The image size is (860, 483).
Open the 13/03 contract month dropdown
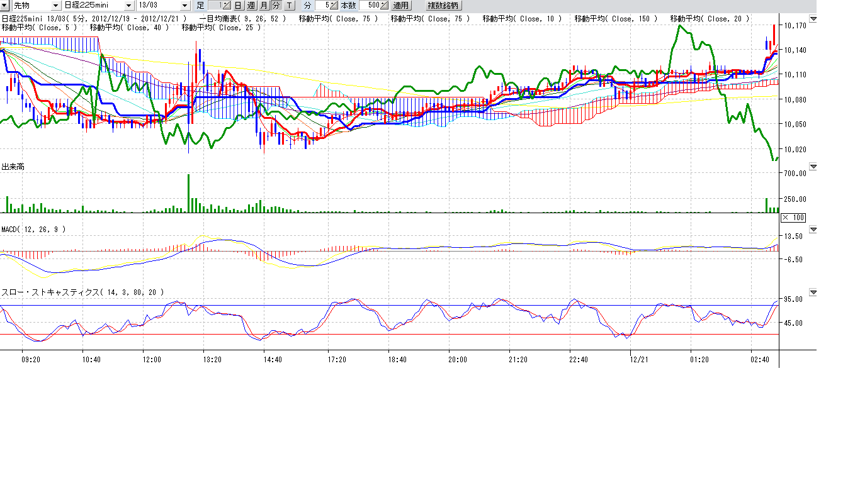pos(184,6)
